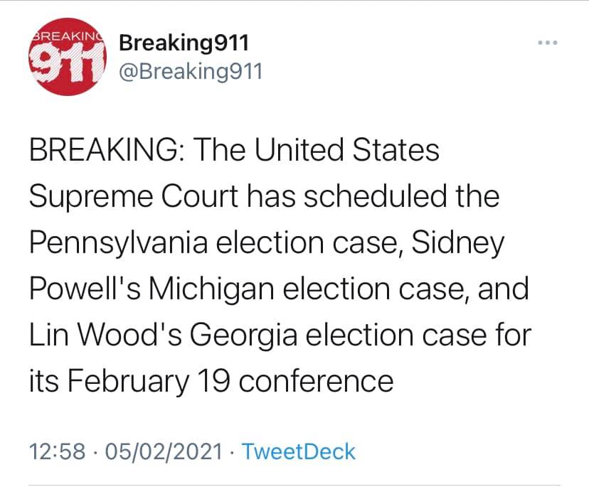Click the words United States in tweet
Screen dimensions: 589x487
click(x=346, y=149)
